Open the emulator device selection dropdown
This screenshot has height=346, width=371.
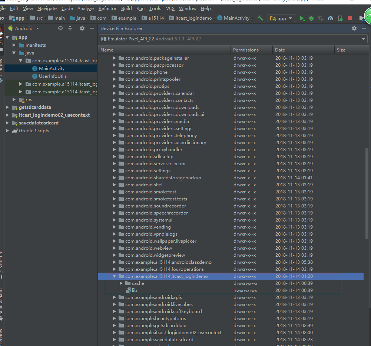[233, 39]
